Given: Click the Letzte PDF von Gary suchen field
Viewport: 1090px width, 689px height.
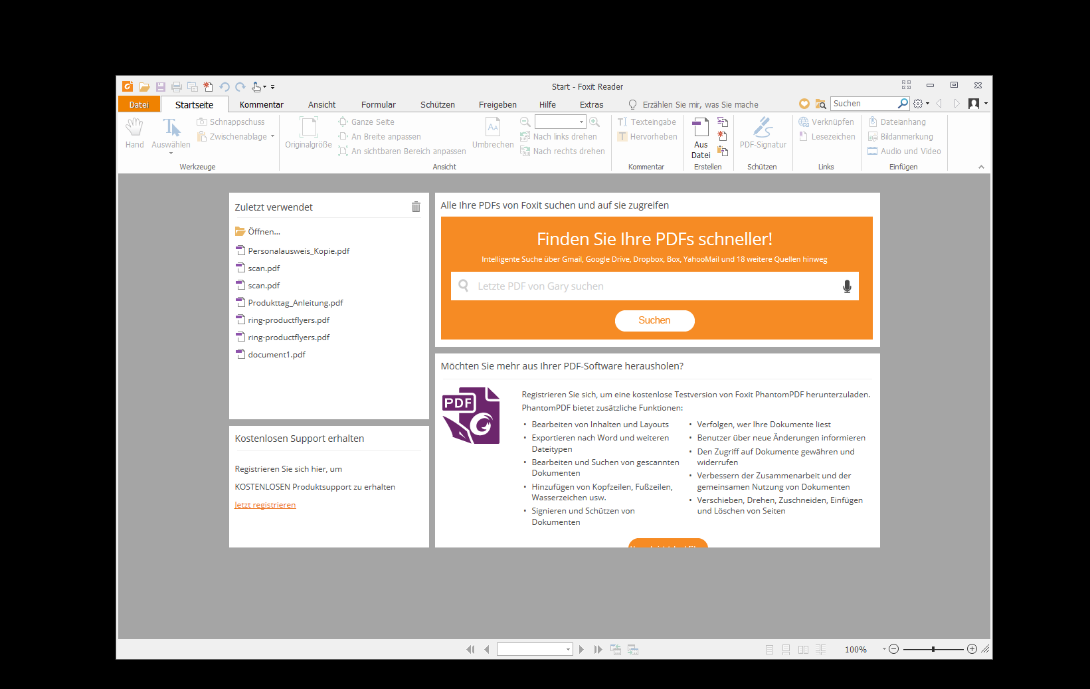Looking at the screenshot, I should click(654, 286).
